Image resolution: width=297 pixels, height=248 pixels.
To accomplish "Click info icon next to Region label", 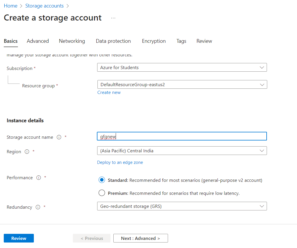I will pyautogui.click(x=27, y=152).
